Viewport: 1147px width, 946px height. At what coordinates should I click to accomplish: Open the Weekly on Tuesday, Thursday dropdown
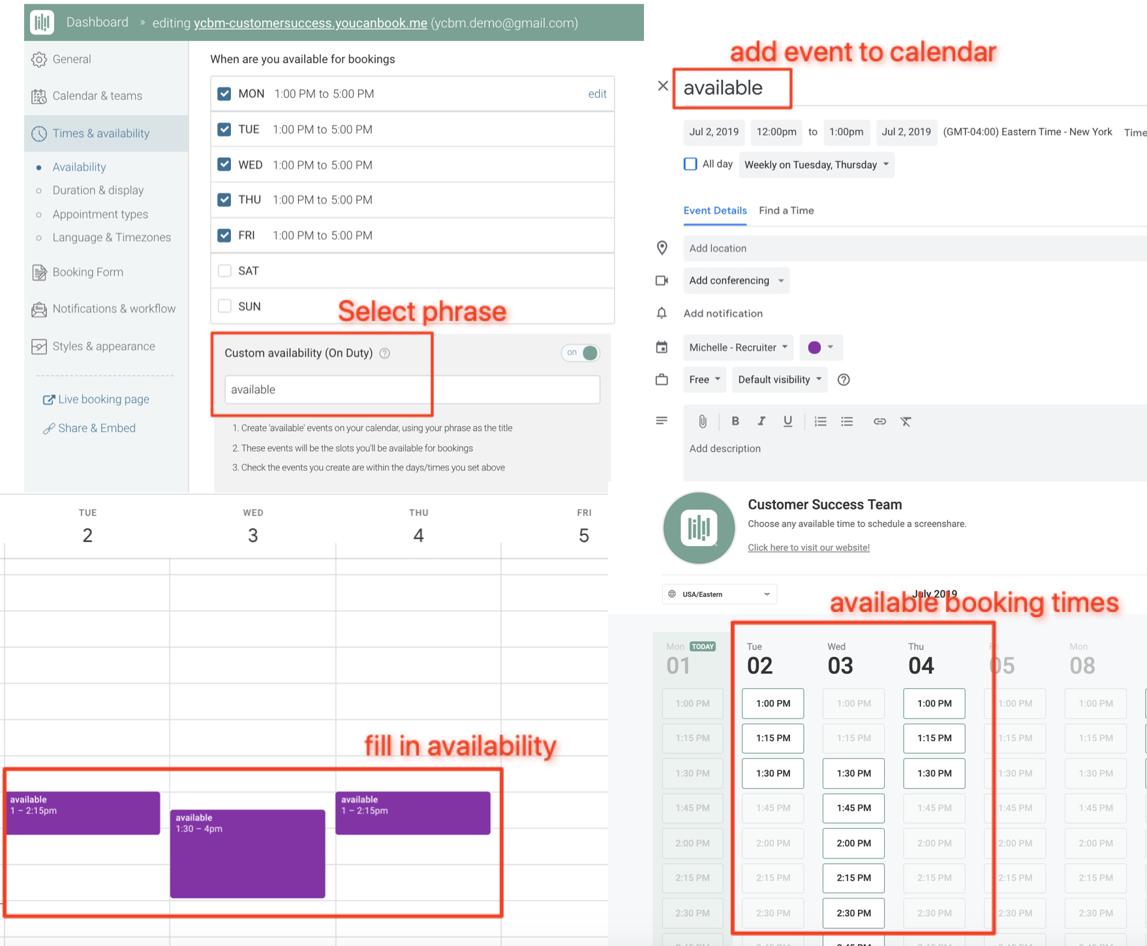pos(816,164)
